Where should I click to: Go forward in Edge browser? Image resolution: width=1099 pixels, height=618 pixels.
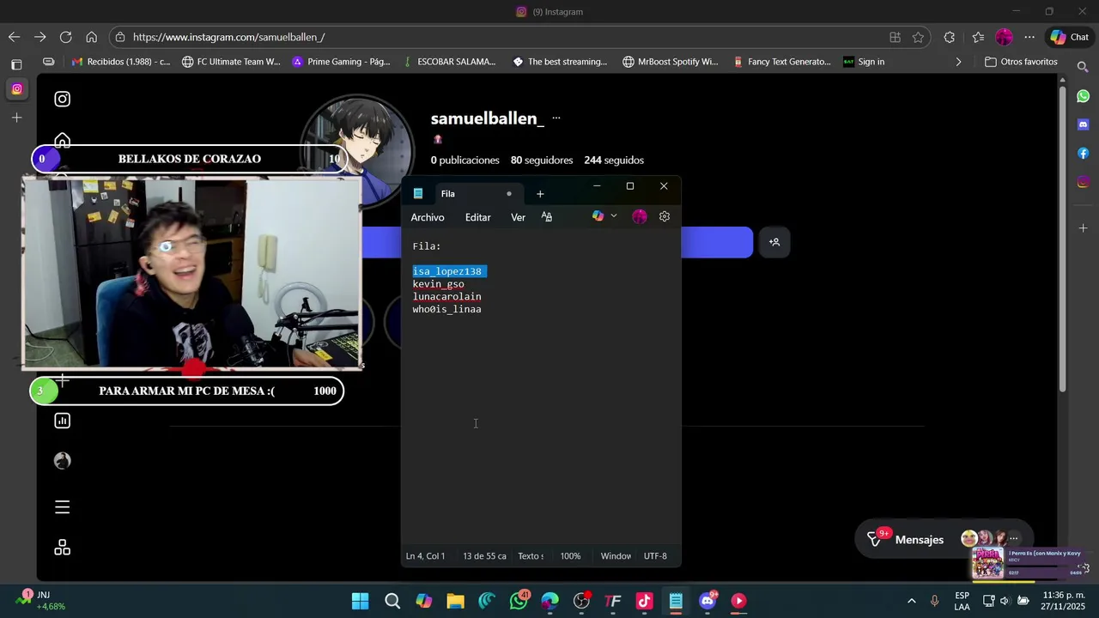coord(40,37)
